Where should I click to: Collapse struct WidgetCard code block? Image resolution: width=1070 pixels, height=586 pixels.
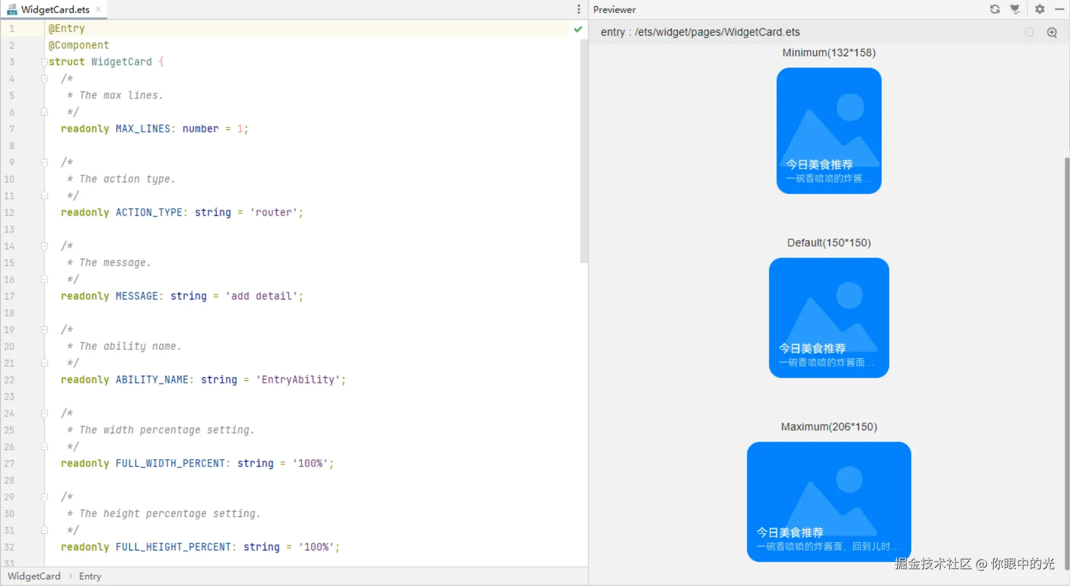[x=44, y=62]
